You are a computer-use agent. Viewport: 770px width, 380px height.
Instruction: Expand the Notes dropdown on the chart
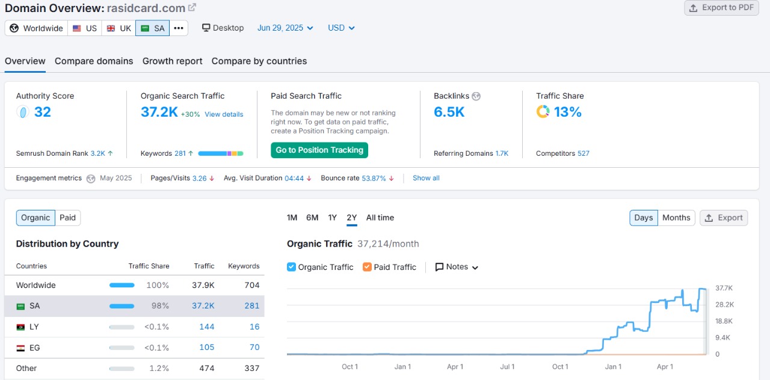point(457,267)
